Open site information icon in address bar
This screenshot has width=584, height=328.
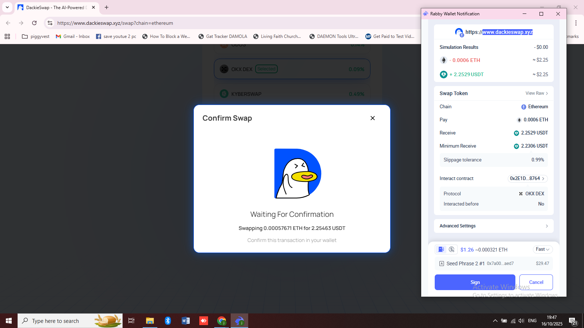(50, 23)
